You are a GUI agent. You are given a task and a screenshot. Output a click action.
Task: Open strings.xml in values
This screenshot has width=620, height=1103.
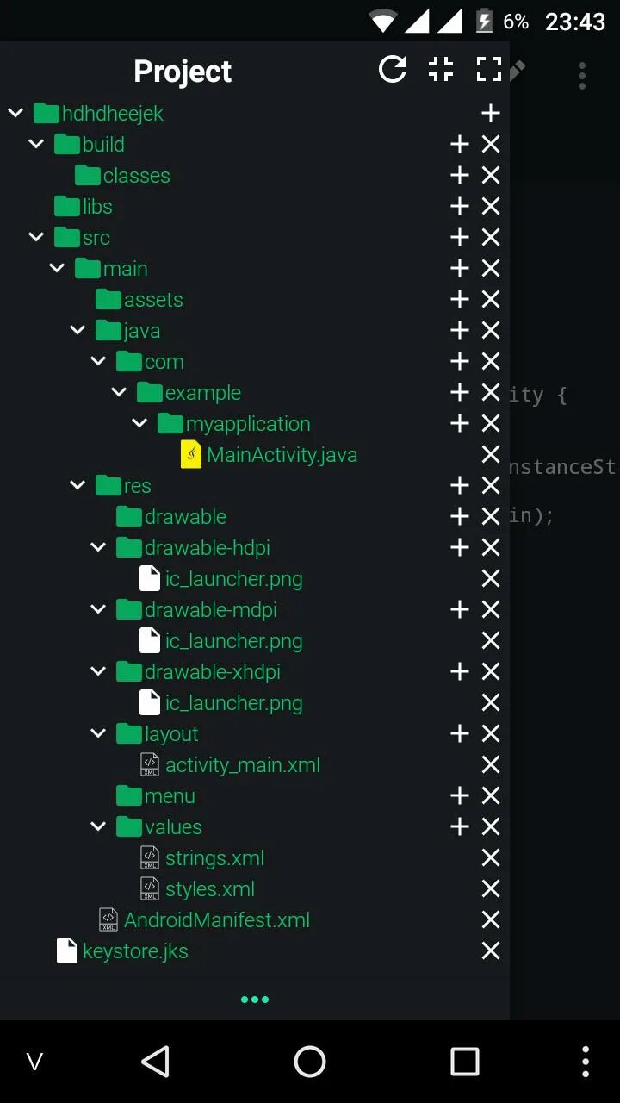[x=214, y=858]
